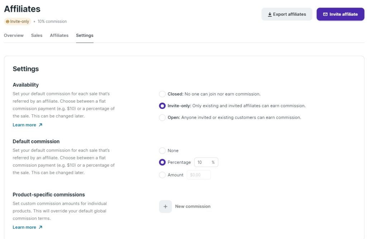
Task: Switch to the Sales tab
Action: 37,35
